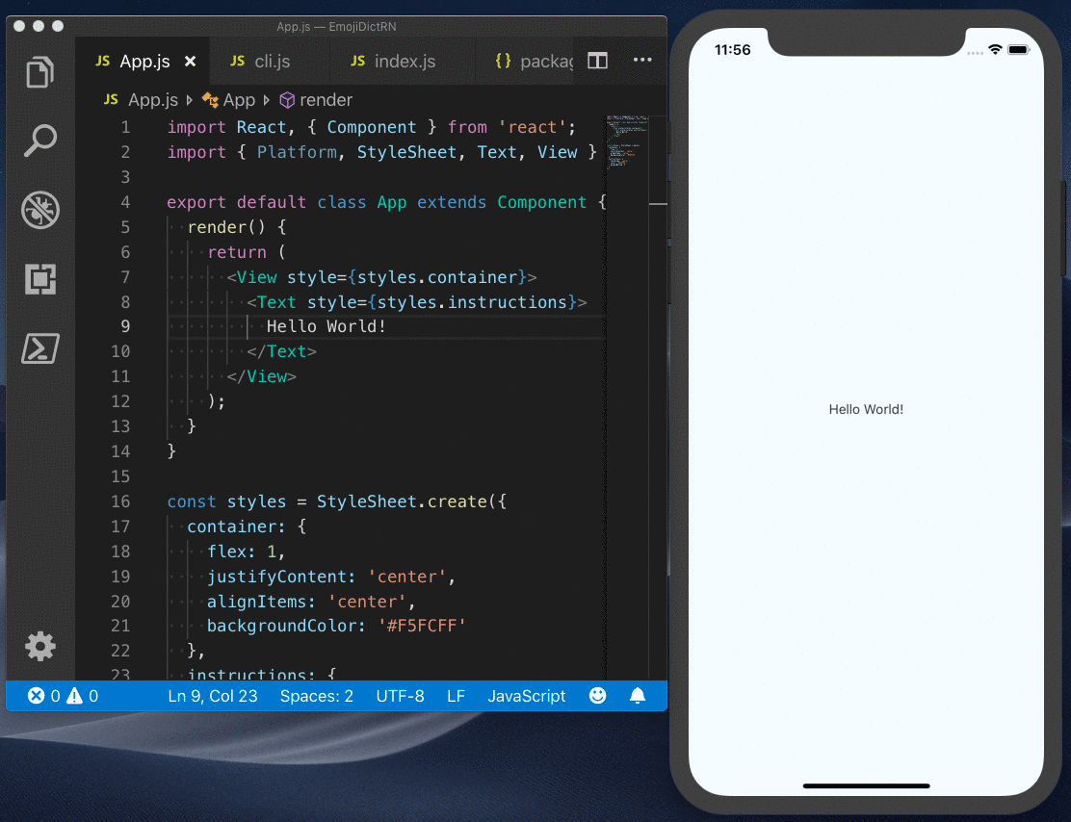
Task: Click line number 16 in gutter
Action: coord(120,501)
